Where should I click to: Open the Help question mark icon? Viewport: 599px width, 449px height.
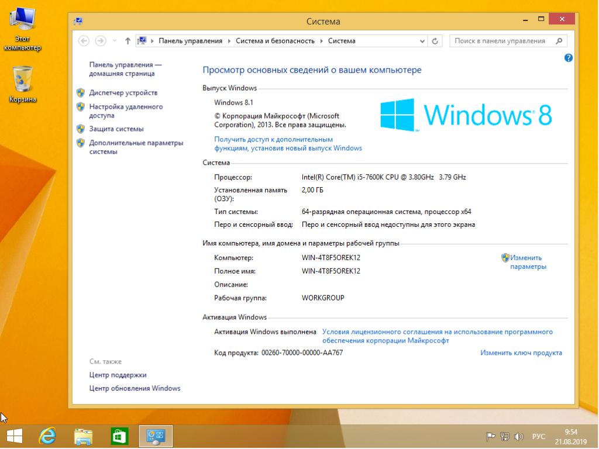[x=568, y=58]
